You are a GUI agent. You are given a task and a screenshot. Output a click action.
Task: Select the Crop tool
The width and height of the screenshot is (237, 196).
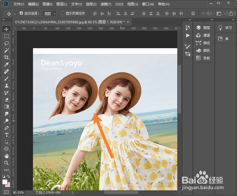6,57
